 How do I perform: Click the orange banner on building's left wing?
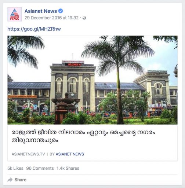point(22,97)
